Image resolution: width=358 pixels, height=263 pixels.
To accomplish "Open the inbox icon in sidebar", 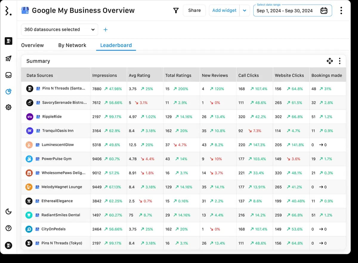I will click(x=8, y=75).
